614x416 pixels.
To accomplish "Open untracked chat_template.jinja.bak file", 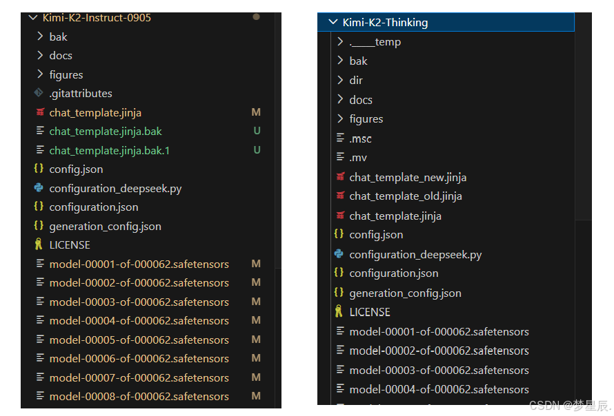I will (106, 132).
